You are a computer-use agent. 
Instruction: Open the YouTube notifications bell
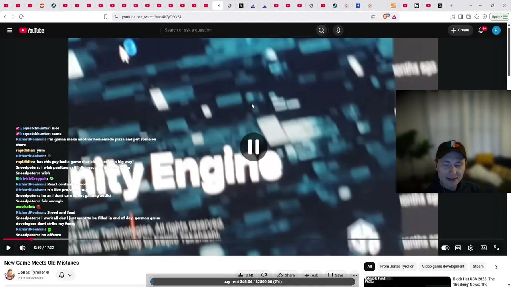pos(481,30)
